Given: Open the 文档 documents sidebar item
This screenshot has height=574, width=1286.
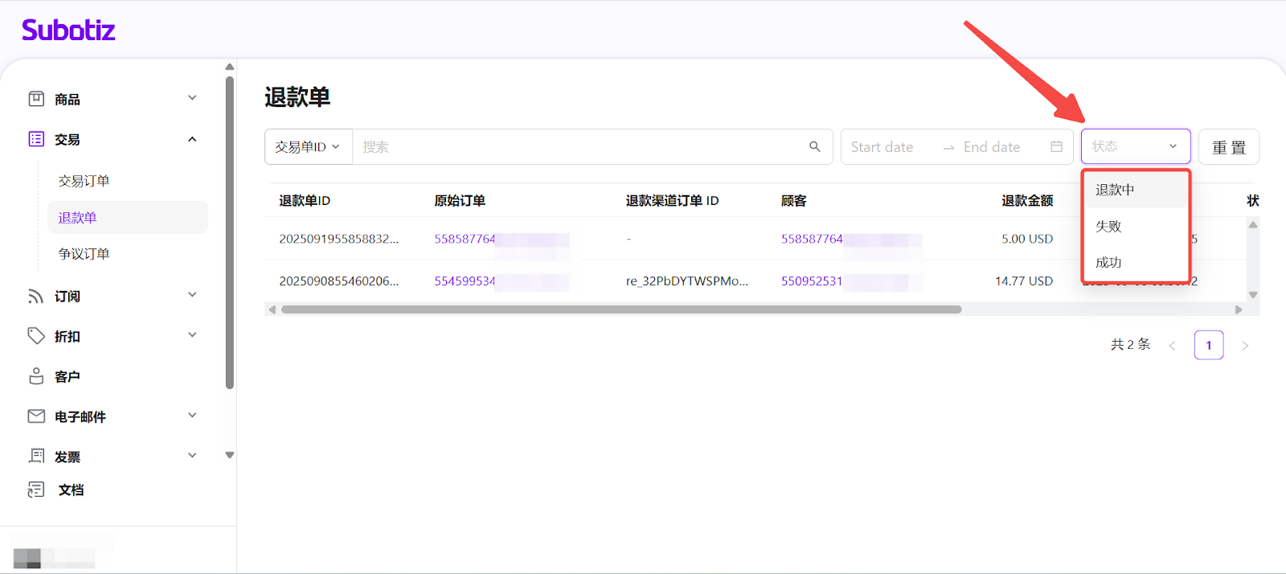Looking at the screenshot, I should 70,490.
